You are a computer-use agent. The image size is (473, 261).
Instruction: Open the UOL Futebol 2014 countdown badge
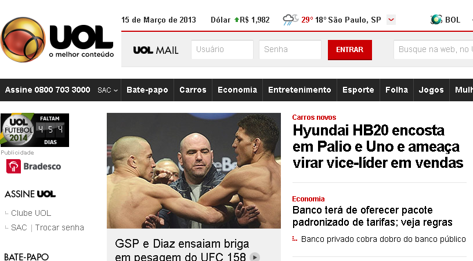[35, 130]
